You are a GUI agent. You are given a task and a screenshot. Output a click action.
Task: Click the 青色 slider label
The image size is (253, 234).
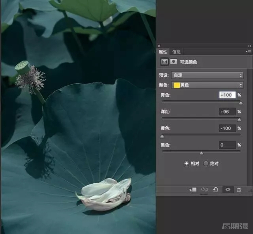165,95
